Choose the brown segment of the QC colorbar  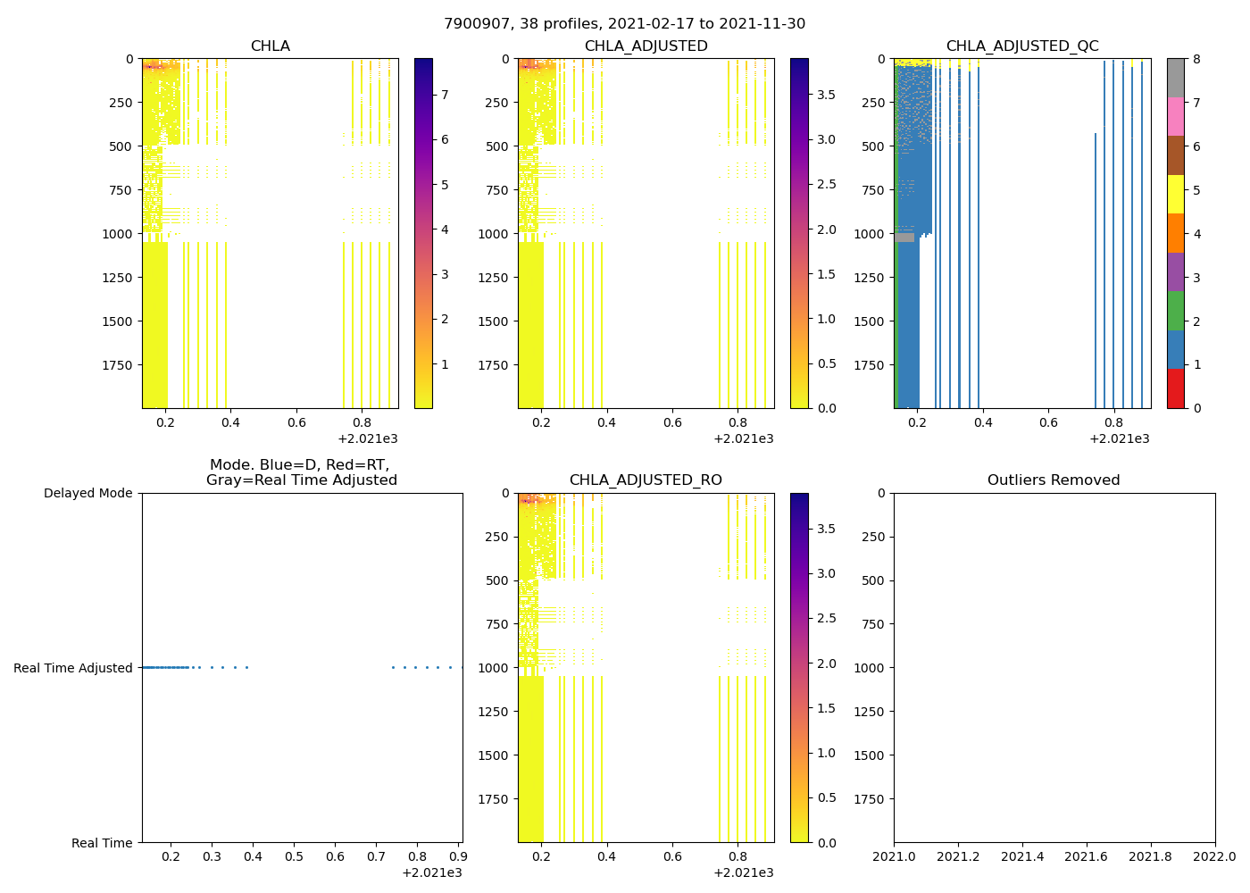point(1176,155)
